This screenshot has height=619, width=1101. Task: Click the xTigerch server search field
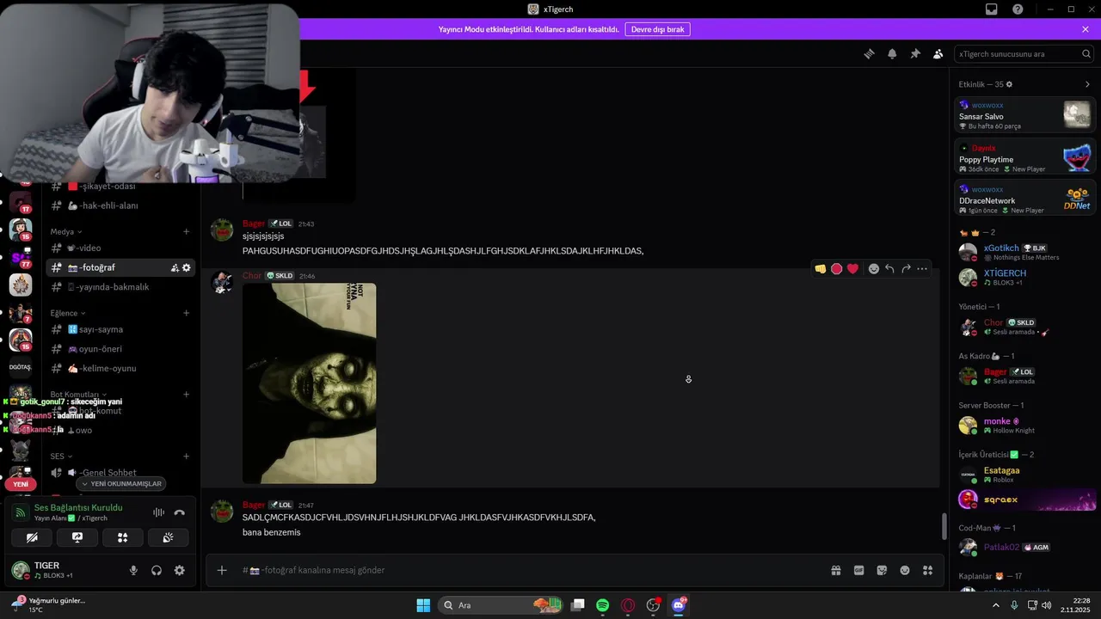pyautogui.click(x=1024, y=53)
